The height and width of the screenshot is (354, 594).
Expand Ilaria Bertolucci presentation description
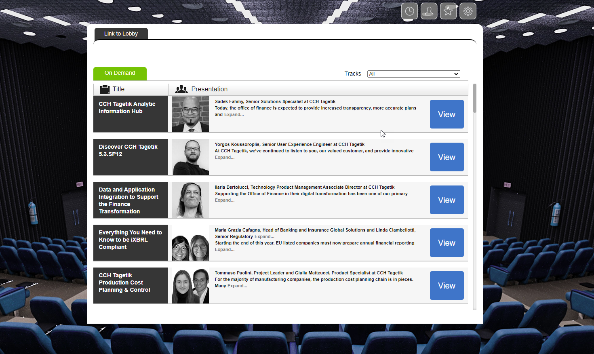tap(224, 200)
